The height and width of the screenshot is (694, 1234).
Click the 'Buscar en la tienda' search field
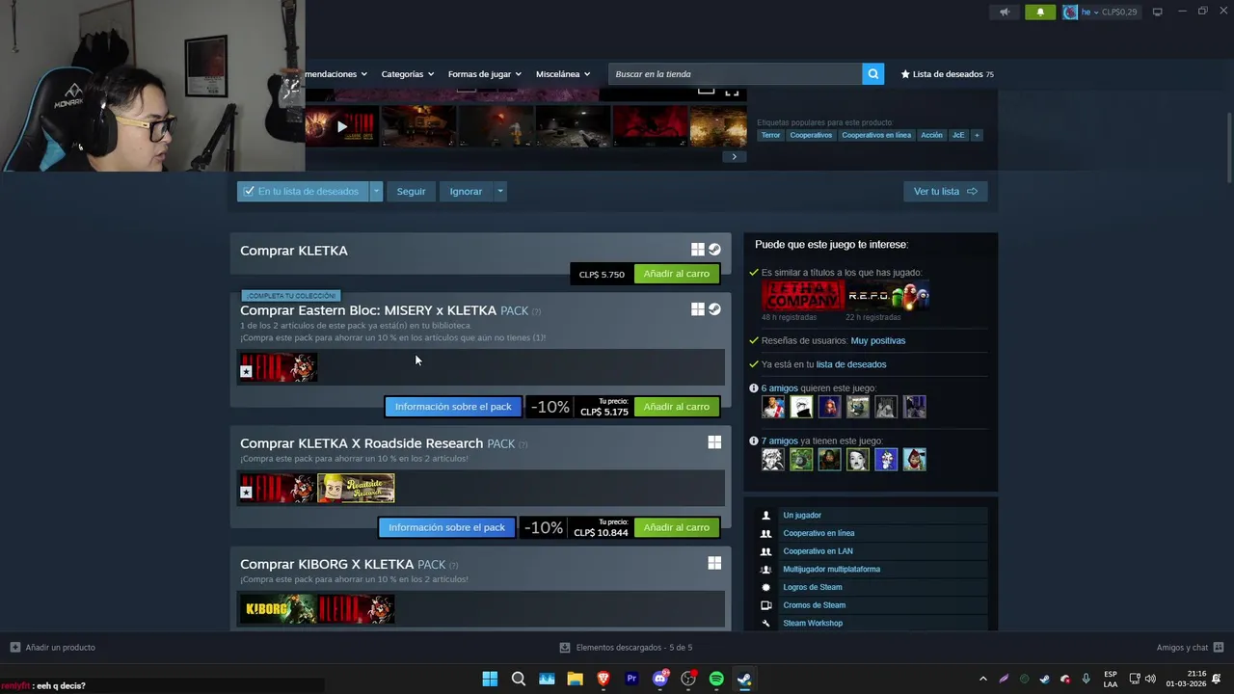pos(735,74)
